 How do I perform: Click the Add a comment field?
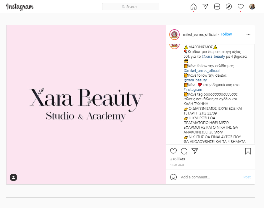pyautogui.click(x=211, y=177)
